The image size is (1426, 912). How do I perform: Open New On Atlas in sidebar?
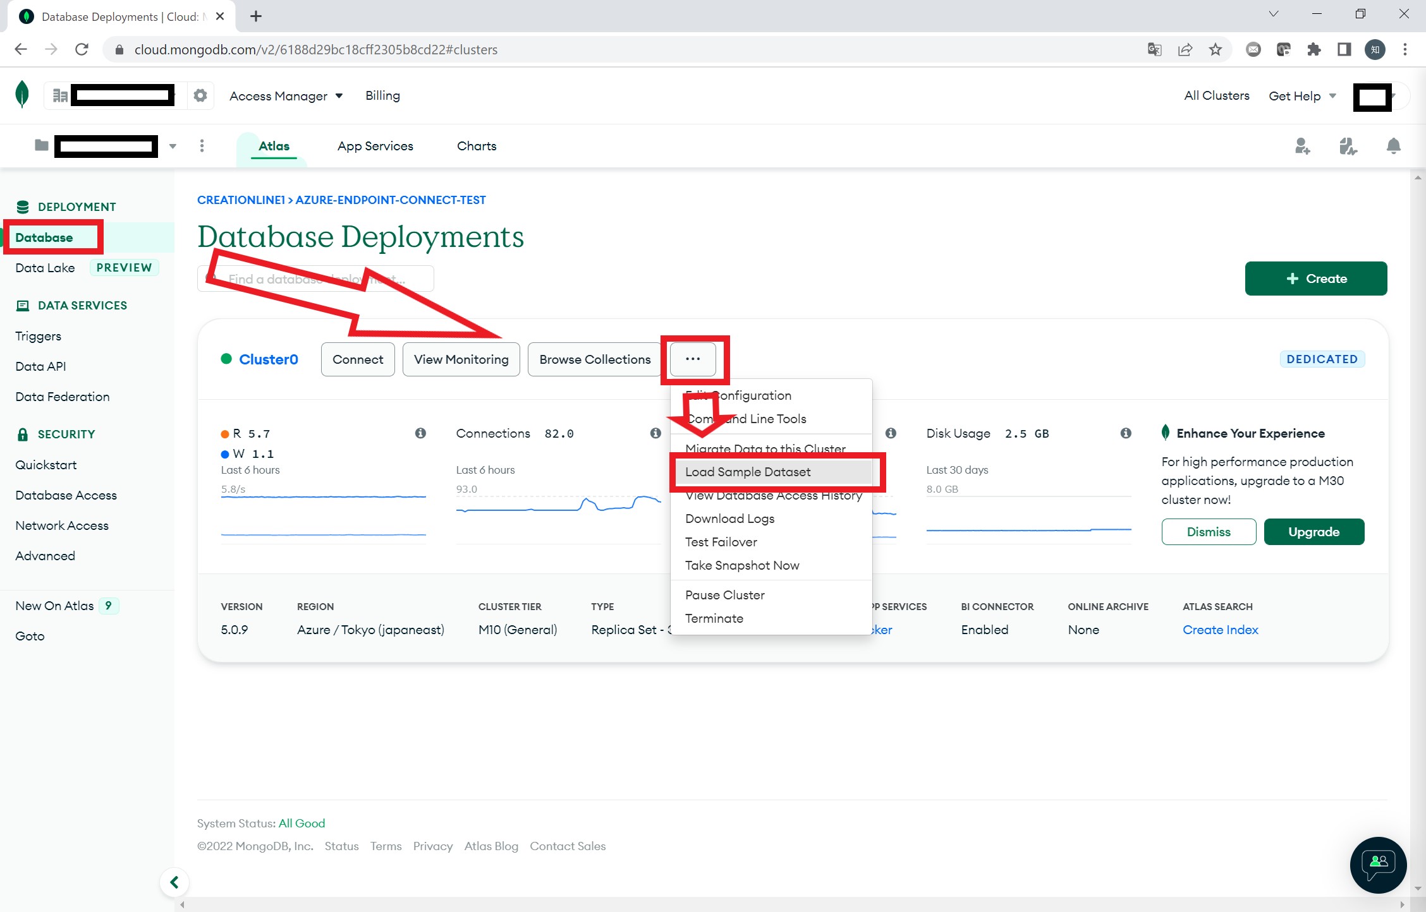click(54, 606)
